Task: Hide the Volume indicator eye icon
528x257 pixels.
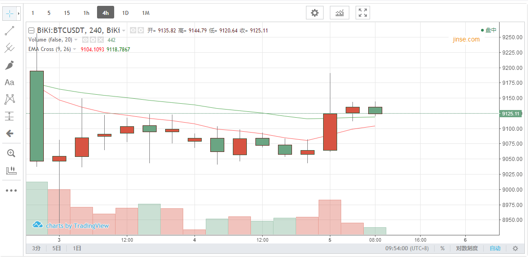Action: tap(86, 40)
